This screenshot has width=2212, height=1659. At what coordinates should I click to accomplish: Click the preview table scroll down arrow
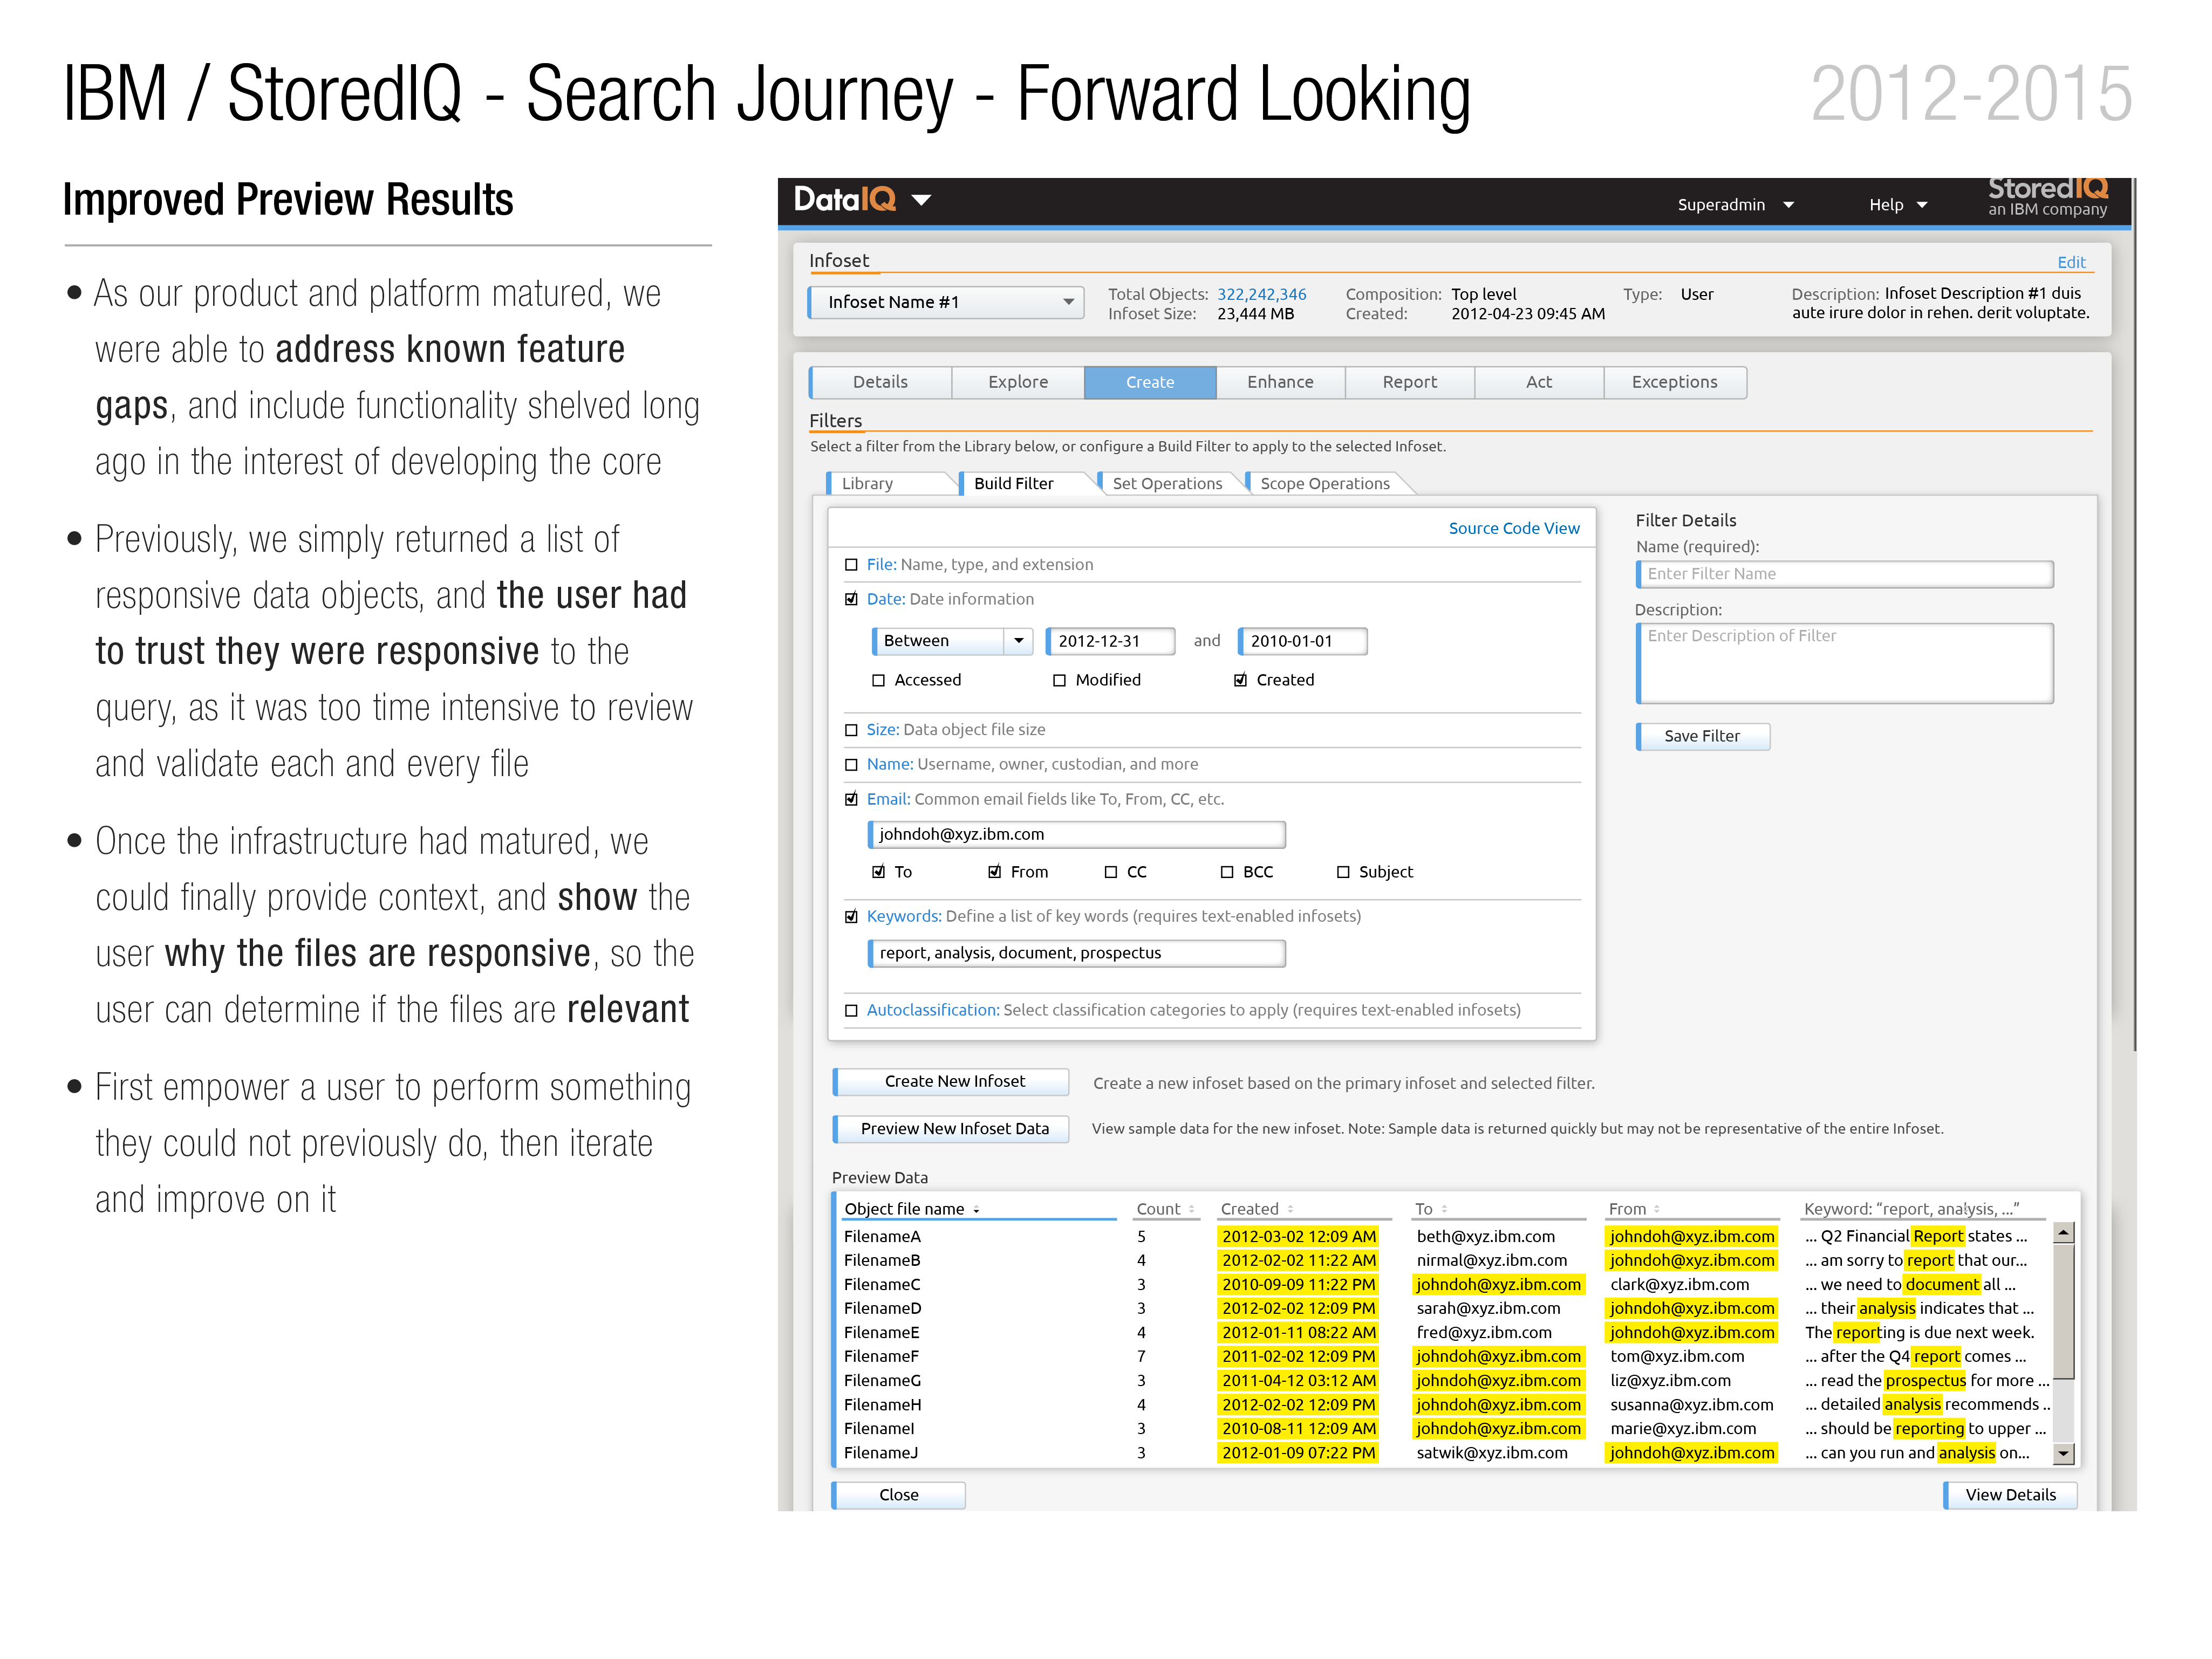(x=2062, y=1454)
